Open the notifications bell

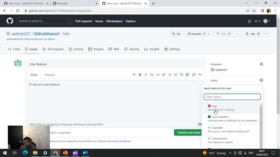tap(249, 21)
